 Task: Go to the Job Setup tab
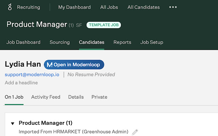[x=152, y=42]
